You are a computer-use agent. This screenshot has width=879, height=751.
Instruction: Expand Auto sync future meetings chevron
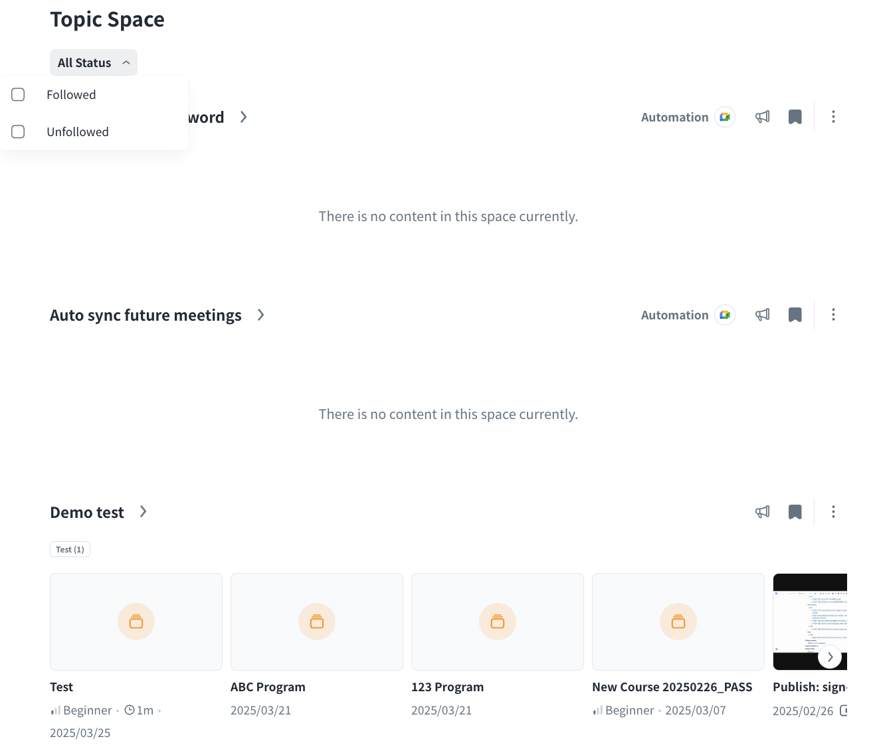[x=261, y=315]
